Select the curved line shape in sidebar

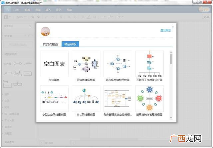[28, 63]
